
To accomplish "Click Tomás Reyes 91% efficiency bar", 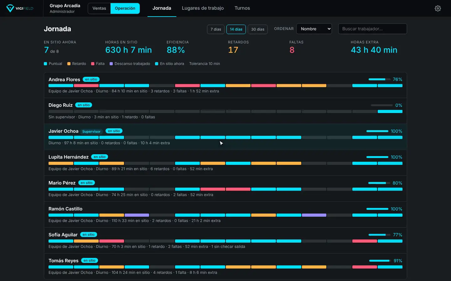I will tap(380, 261).
